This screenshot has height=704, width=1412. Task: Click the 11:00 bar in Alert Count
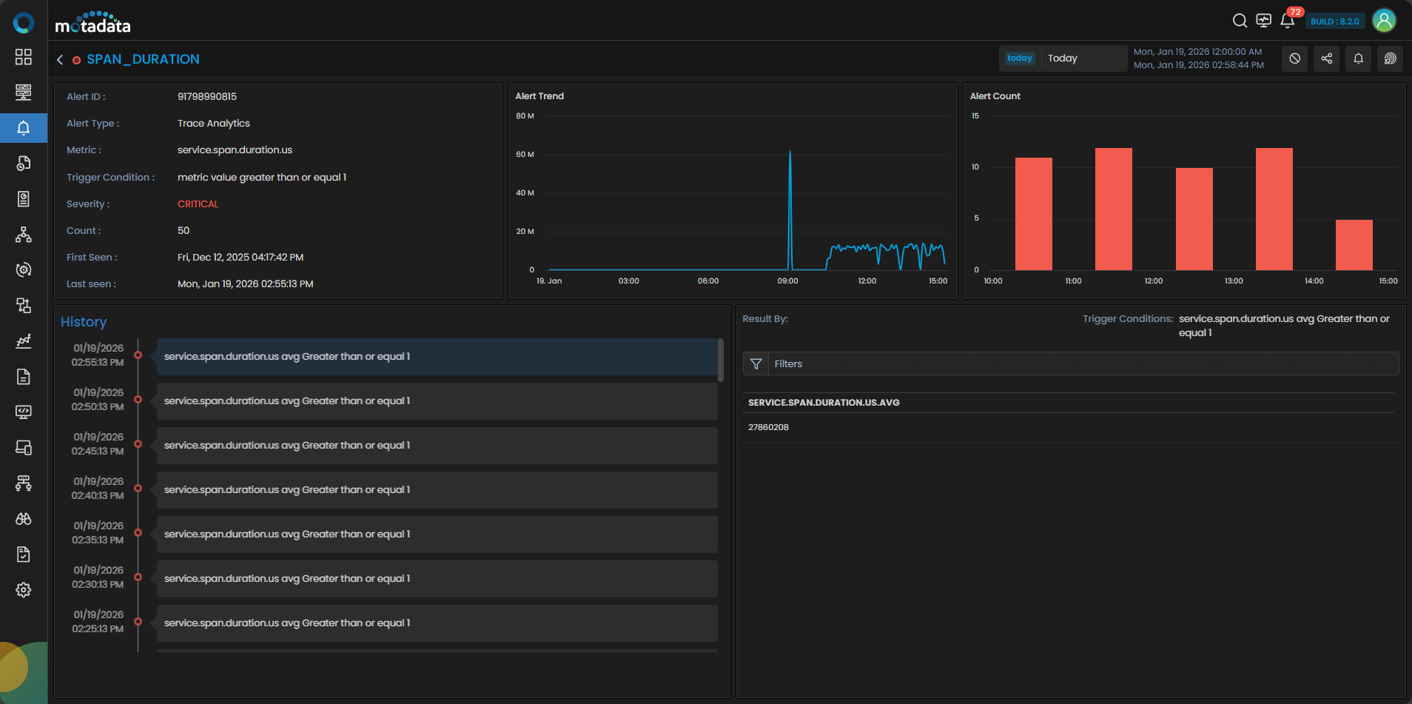coord(1113,209)
